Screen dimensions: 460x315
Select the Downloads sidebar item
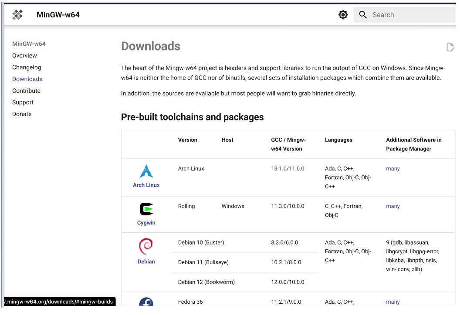27,79
